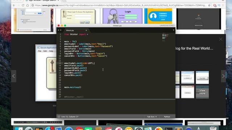Launch Google Chrome from the dock
The width and height of the screenshot is (232, 130).
tap(79, 129)
